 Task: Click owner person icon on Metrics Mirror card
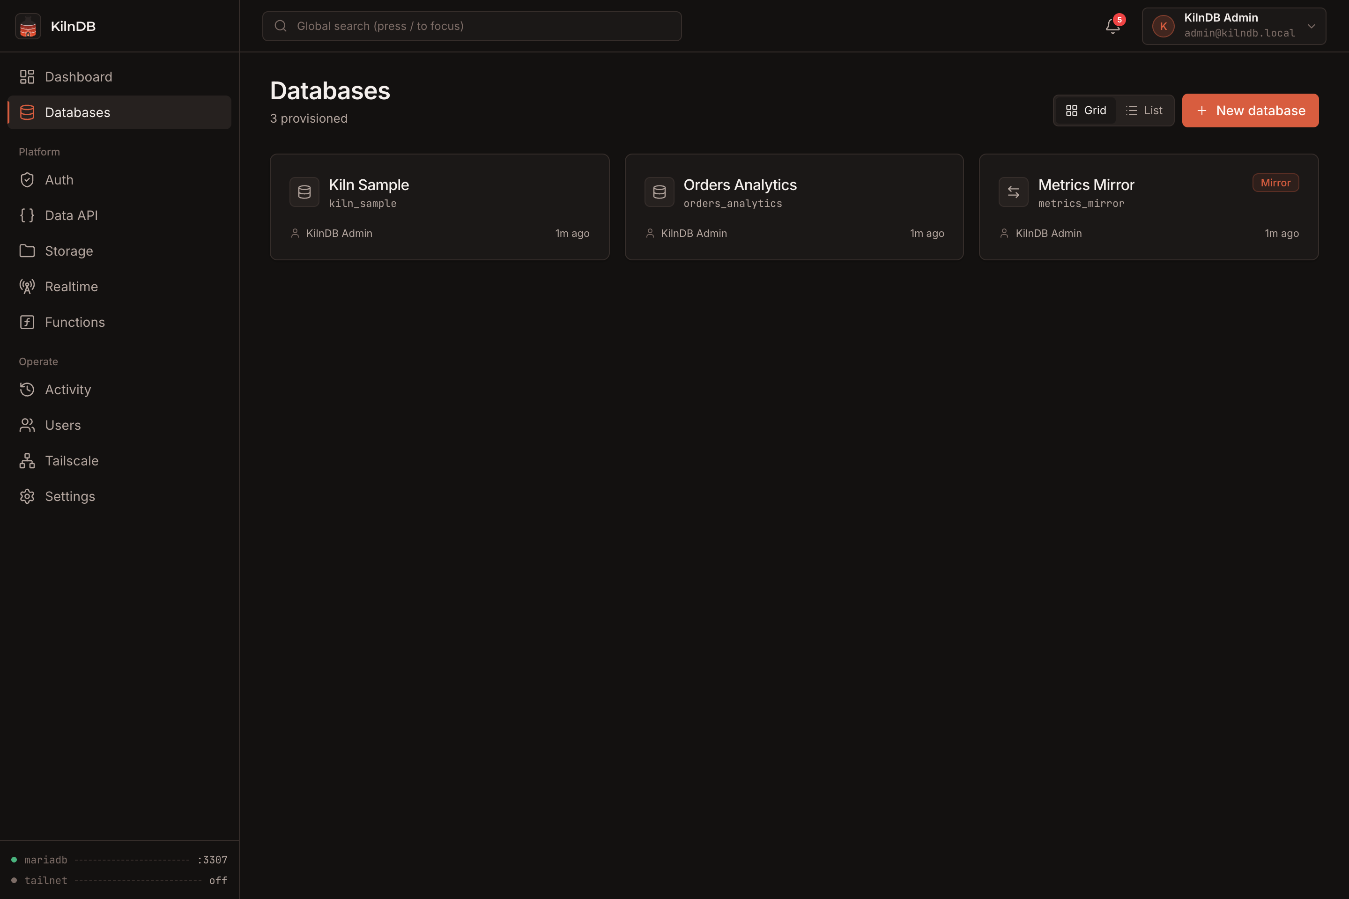[1004, 233]
